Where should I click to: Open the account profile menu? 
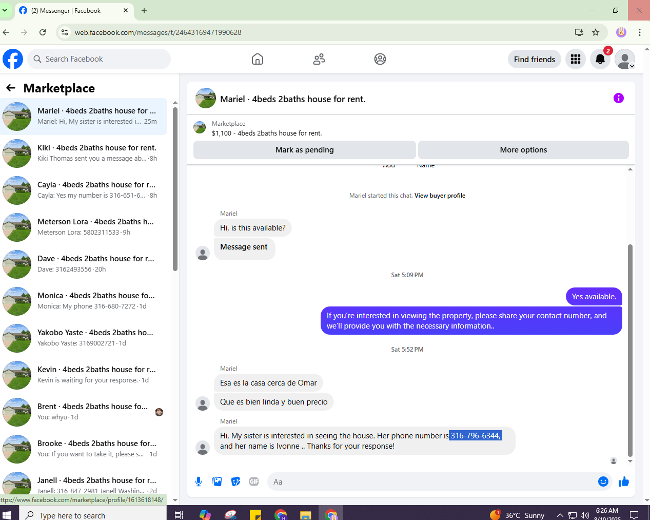pos(625,59)
